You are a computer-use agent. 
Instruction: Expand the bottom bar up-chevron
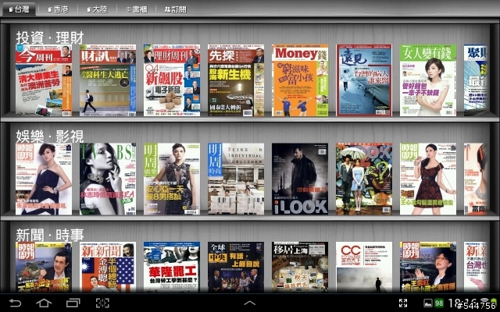250,303
